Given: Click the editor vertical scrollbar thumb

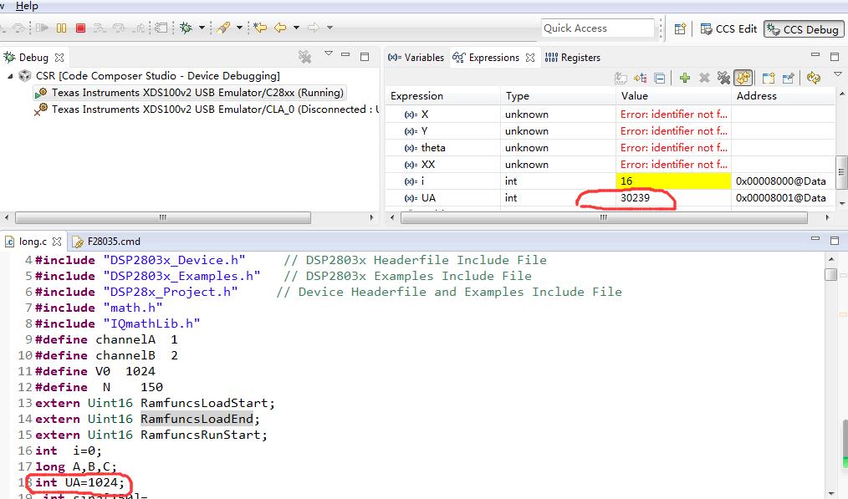Looking at the screenshot, I should pyautogui.click(x=831, y=274).
